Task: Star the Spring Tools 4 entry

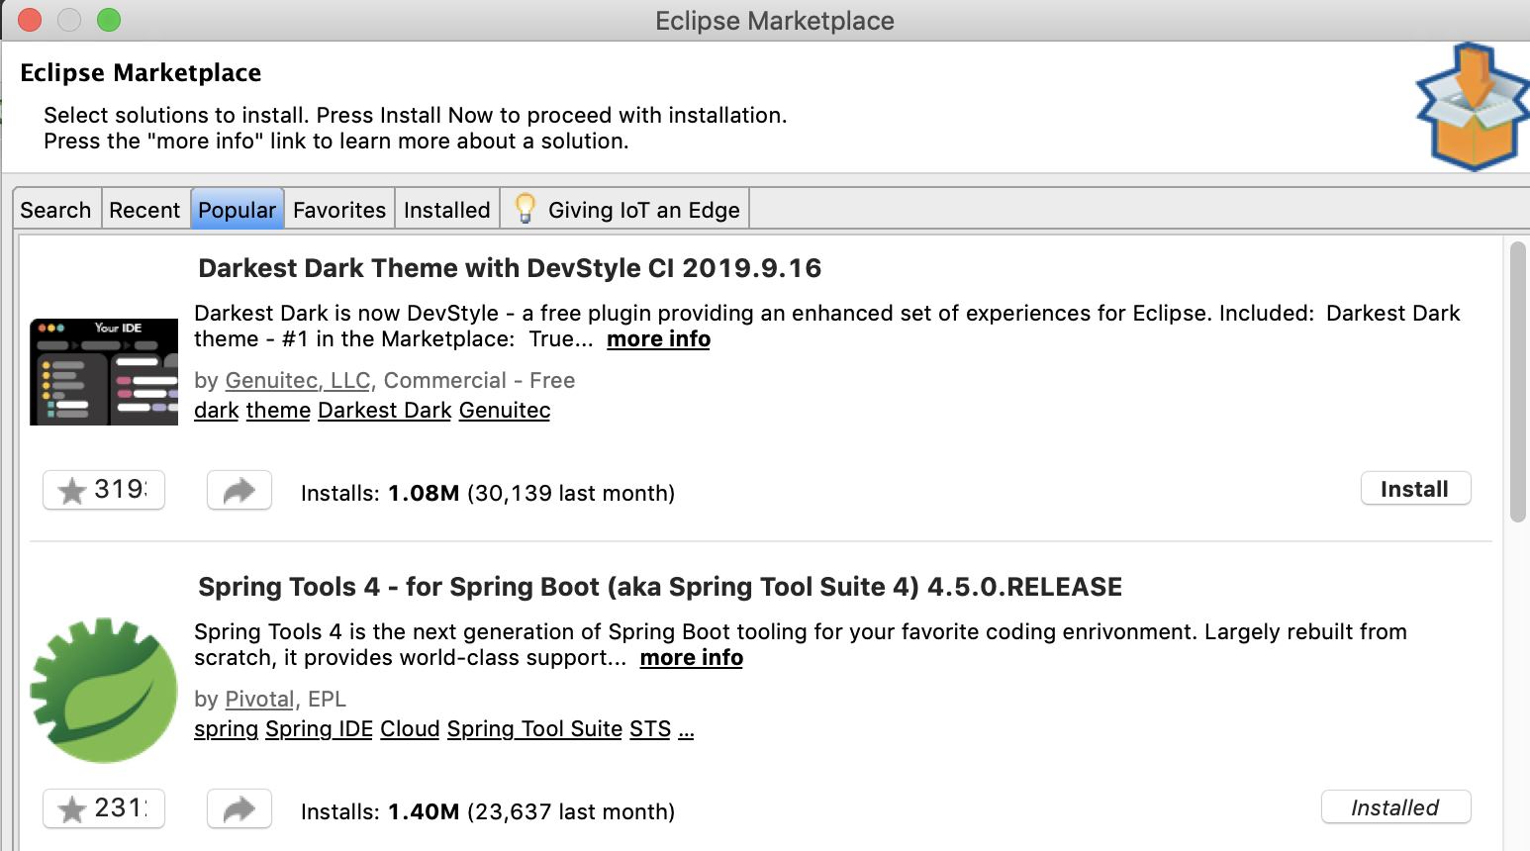Action: (x=103, y=808)
